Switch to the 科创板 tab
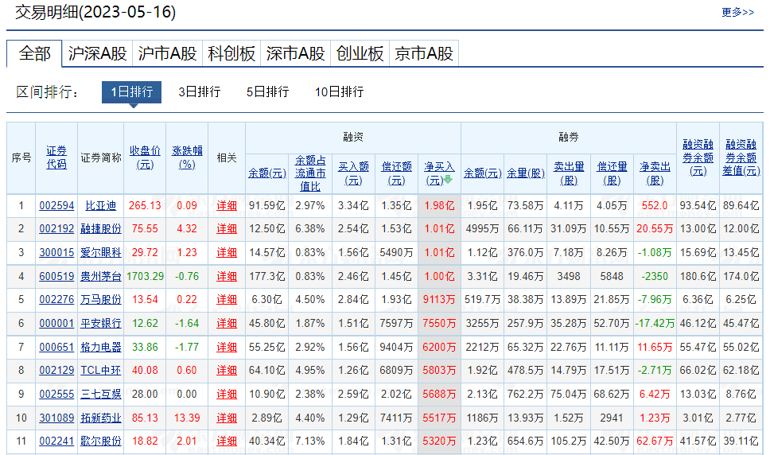 231,53
